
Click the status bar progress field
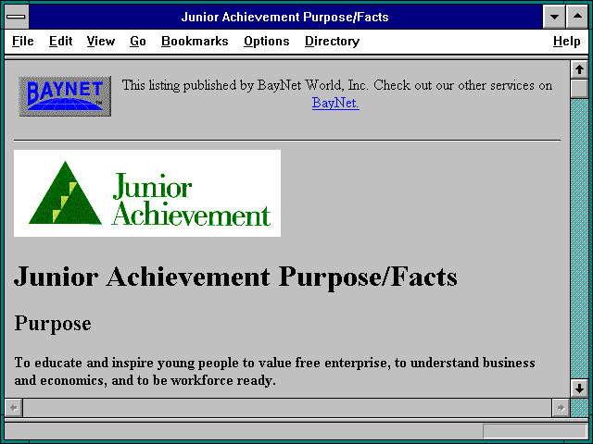pyautogui.click(x=535, y=431)
